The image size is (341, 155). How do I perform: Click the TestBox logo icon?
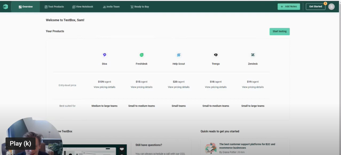point(5,6)
